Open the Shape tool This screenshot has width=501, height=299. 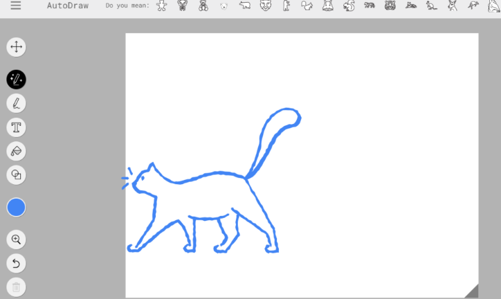17,175
